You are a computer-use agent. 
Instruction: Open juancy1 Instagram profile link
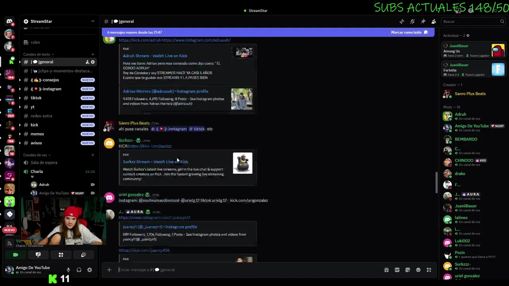pyautogui.click(x=160, y=227)
